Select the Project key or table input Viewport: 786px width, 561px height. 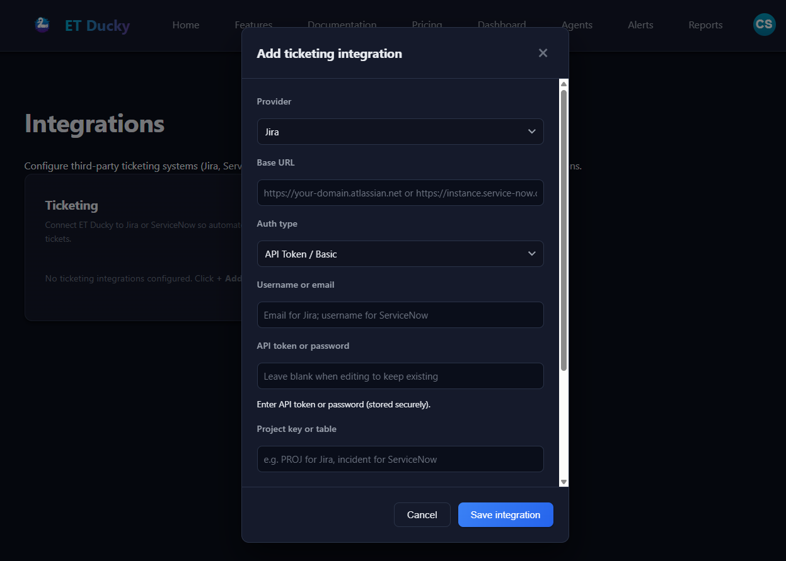pos(400,459)
